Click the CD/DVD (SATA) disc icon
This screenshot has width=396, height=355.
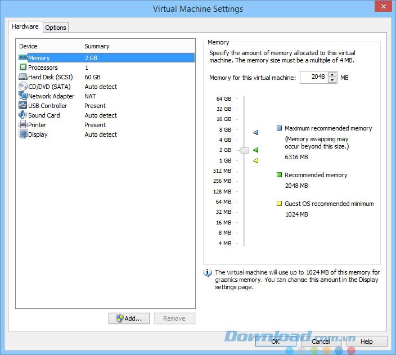click(23, 87)
